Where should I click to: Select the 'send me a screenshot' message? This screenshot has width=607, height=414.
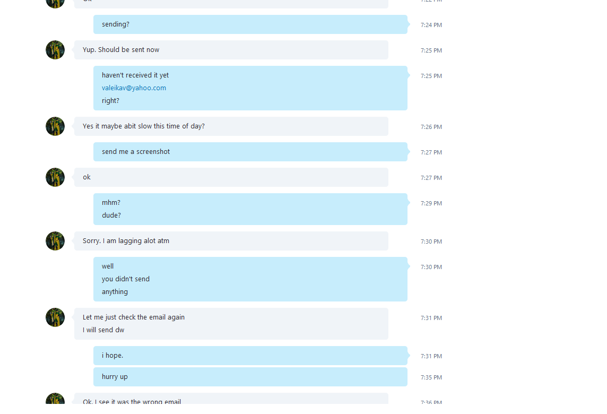(x=250, y=152)
